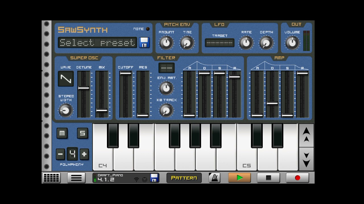Viewport: 364px width, 204px height.
Task: Adjust the KB TRACK knob
Action: tap(166, 110)
